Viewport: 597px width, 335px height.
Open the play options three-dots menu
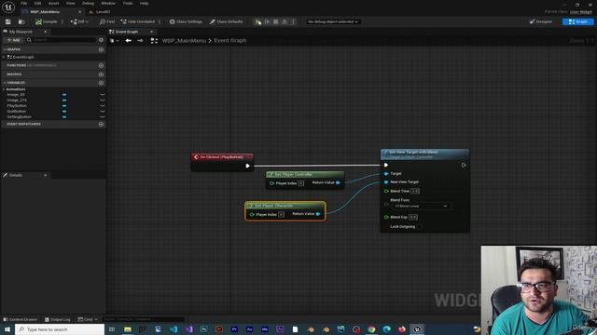click(293, 21)
